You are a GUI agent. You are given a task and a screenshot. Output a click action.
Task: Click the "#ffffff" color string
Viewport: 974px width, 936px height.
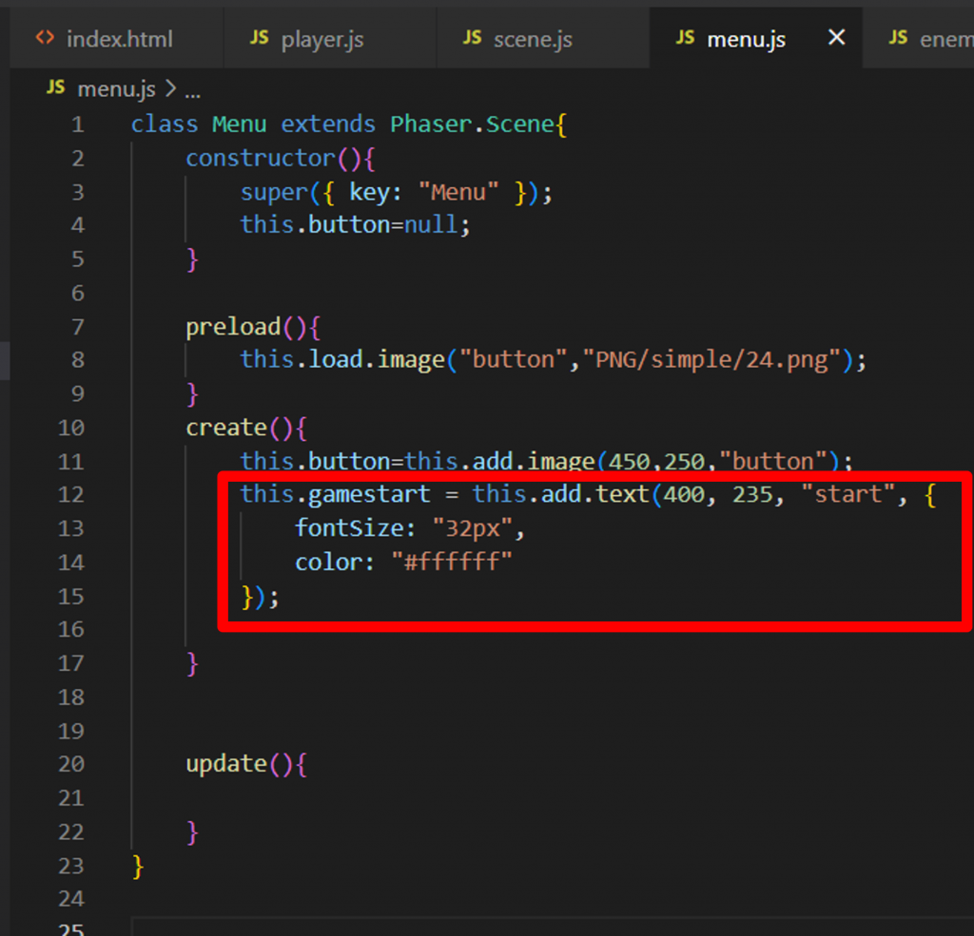coord(452,563)
